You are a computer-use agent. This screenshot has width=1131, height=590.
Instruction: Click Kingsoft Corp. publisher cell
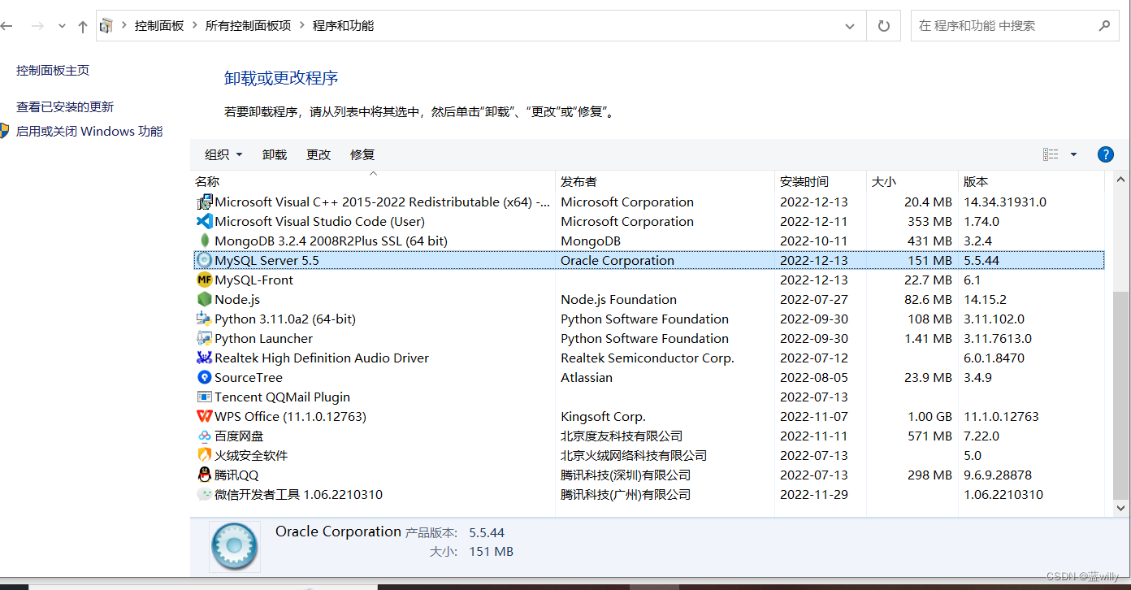pos(603,417)
